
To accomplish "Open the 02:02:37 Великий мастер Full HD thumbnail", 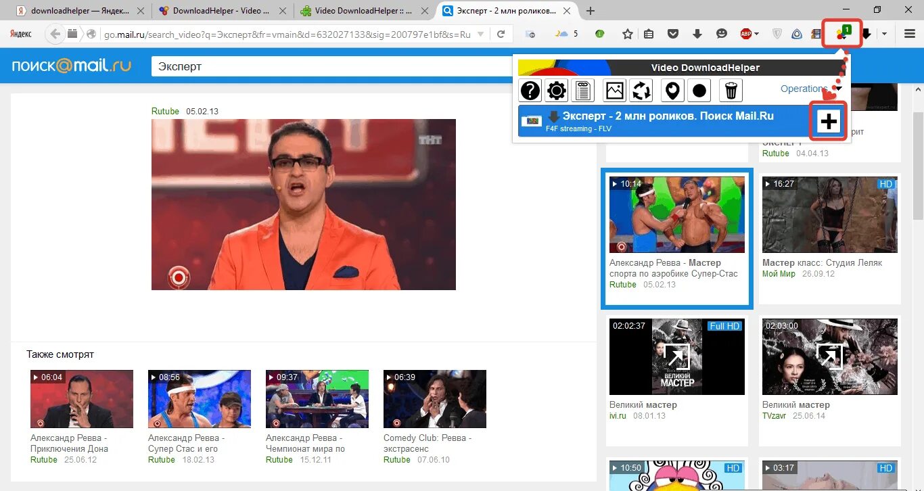I will pos(677,357).
